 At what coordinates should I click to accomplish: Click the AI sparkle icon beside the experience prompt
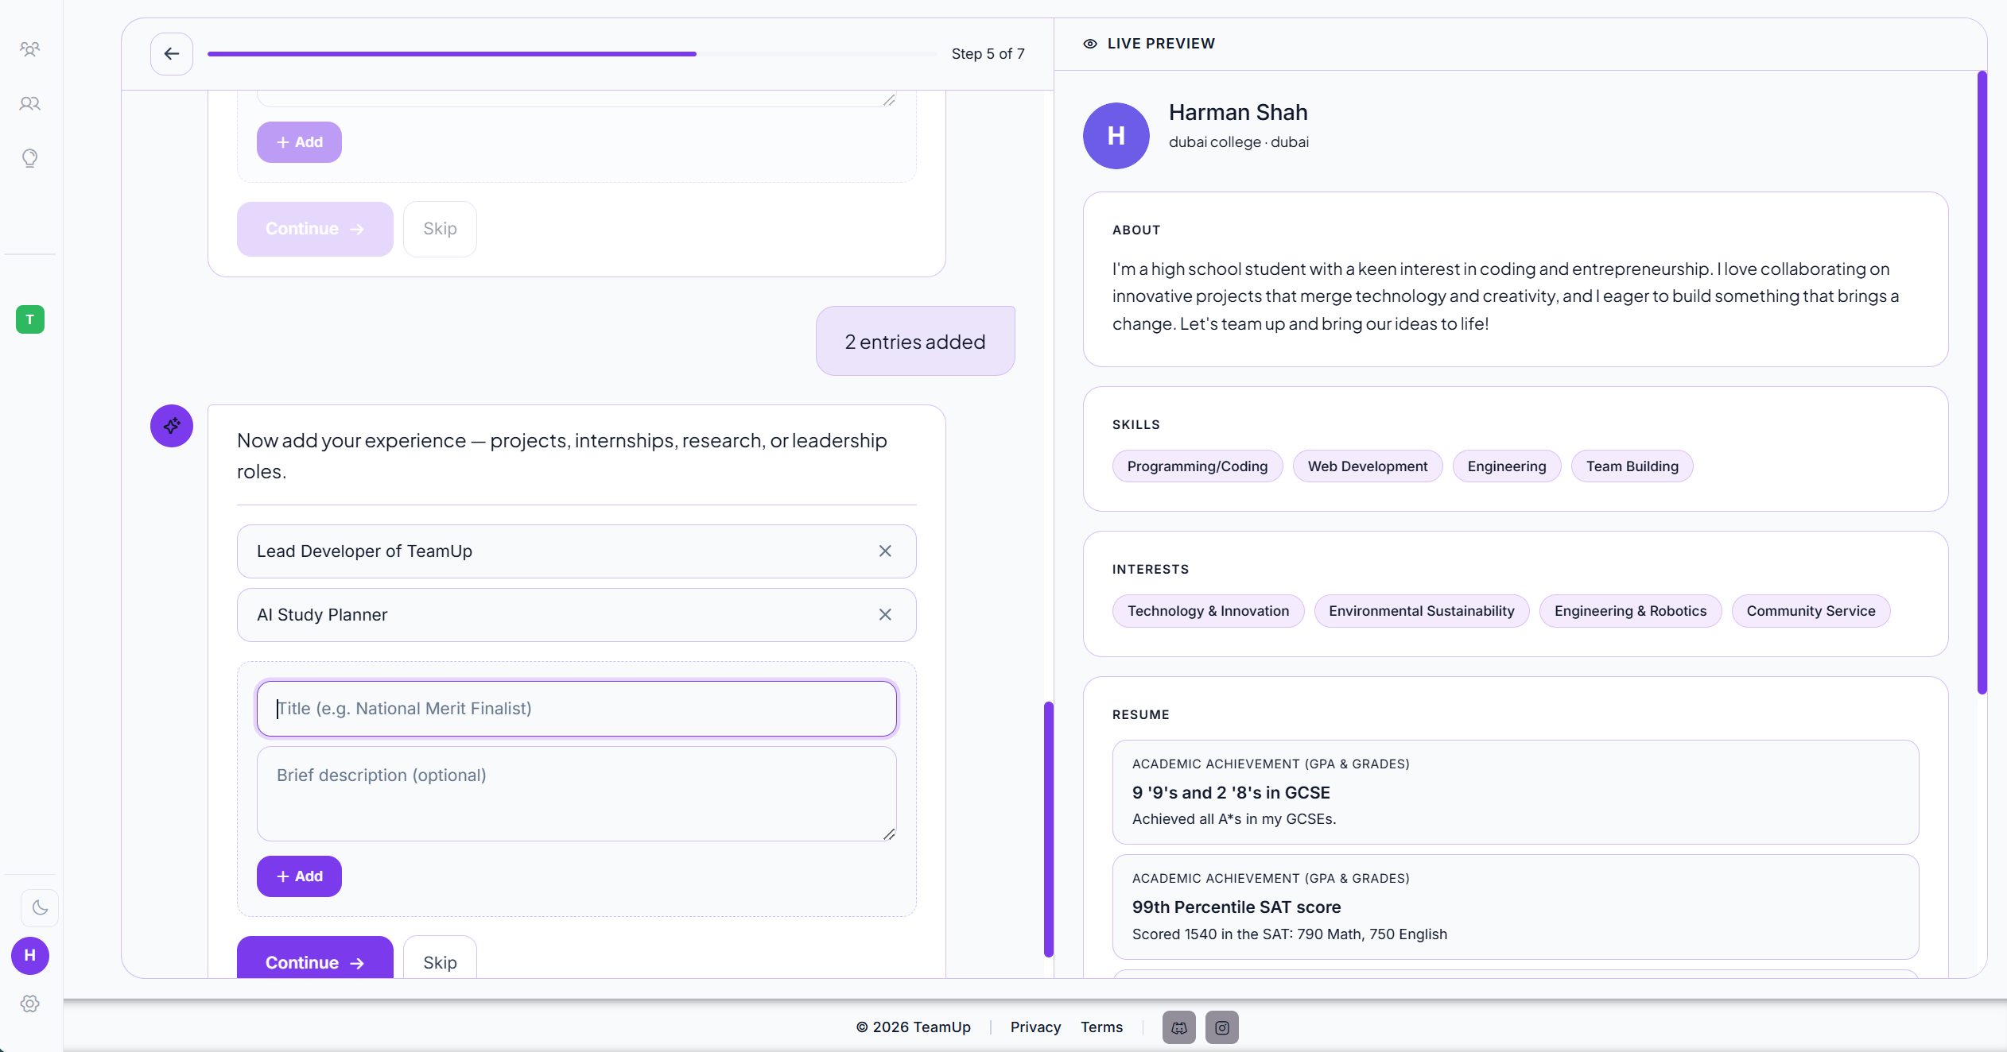tap(172, 426)
